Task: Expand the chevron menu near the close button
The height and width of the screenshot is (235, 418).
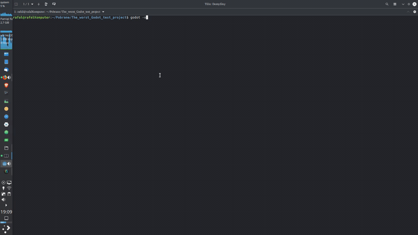Action: tap(403, 4)
